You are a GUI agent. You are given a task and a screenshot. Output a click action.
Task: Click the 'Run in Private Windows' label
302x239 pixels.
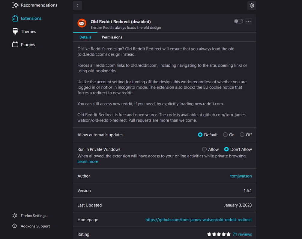click(99, 149)
